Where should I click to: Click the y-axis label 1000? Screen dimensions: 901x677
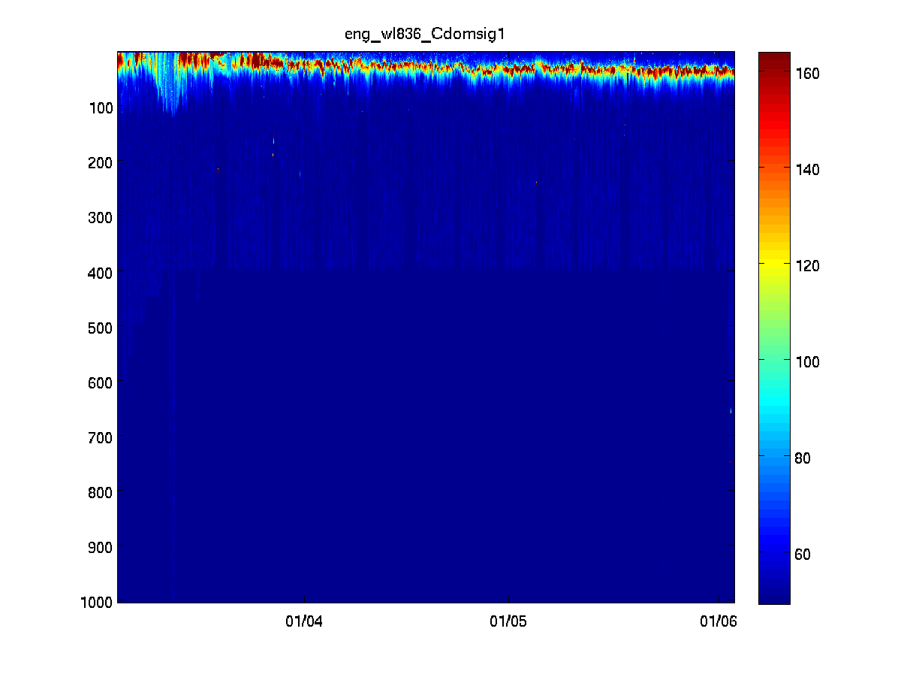coord(98,602)
